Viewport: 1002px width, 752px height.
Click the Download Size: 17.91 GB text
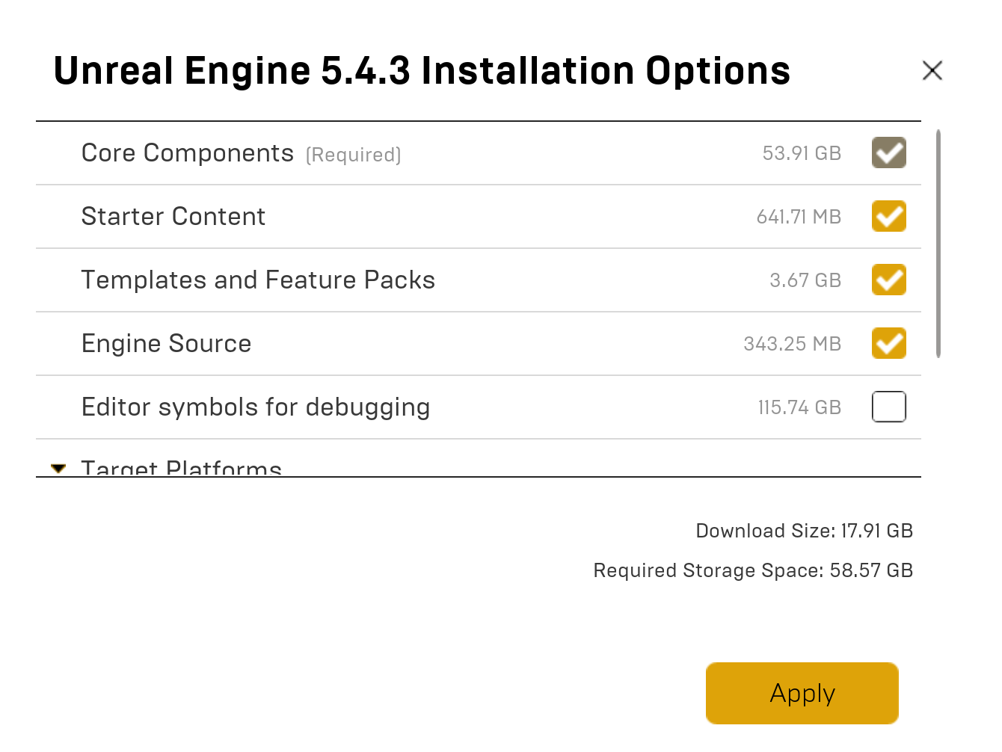tap(805, 531)
